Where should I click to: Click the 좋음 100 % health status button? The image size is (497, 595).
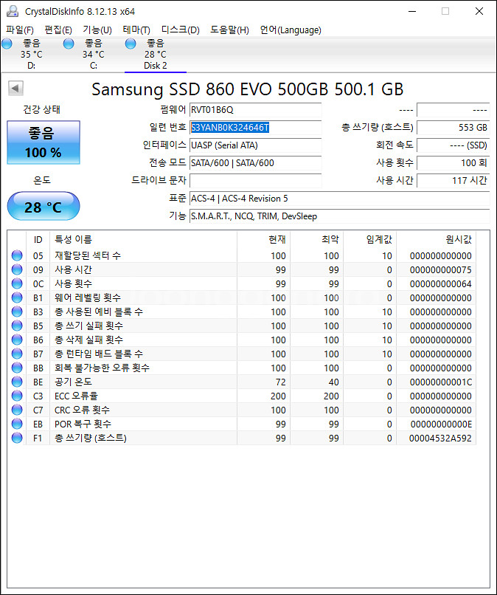pos(44,142)
